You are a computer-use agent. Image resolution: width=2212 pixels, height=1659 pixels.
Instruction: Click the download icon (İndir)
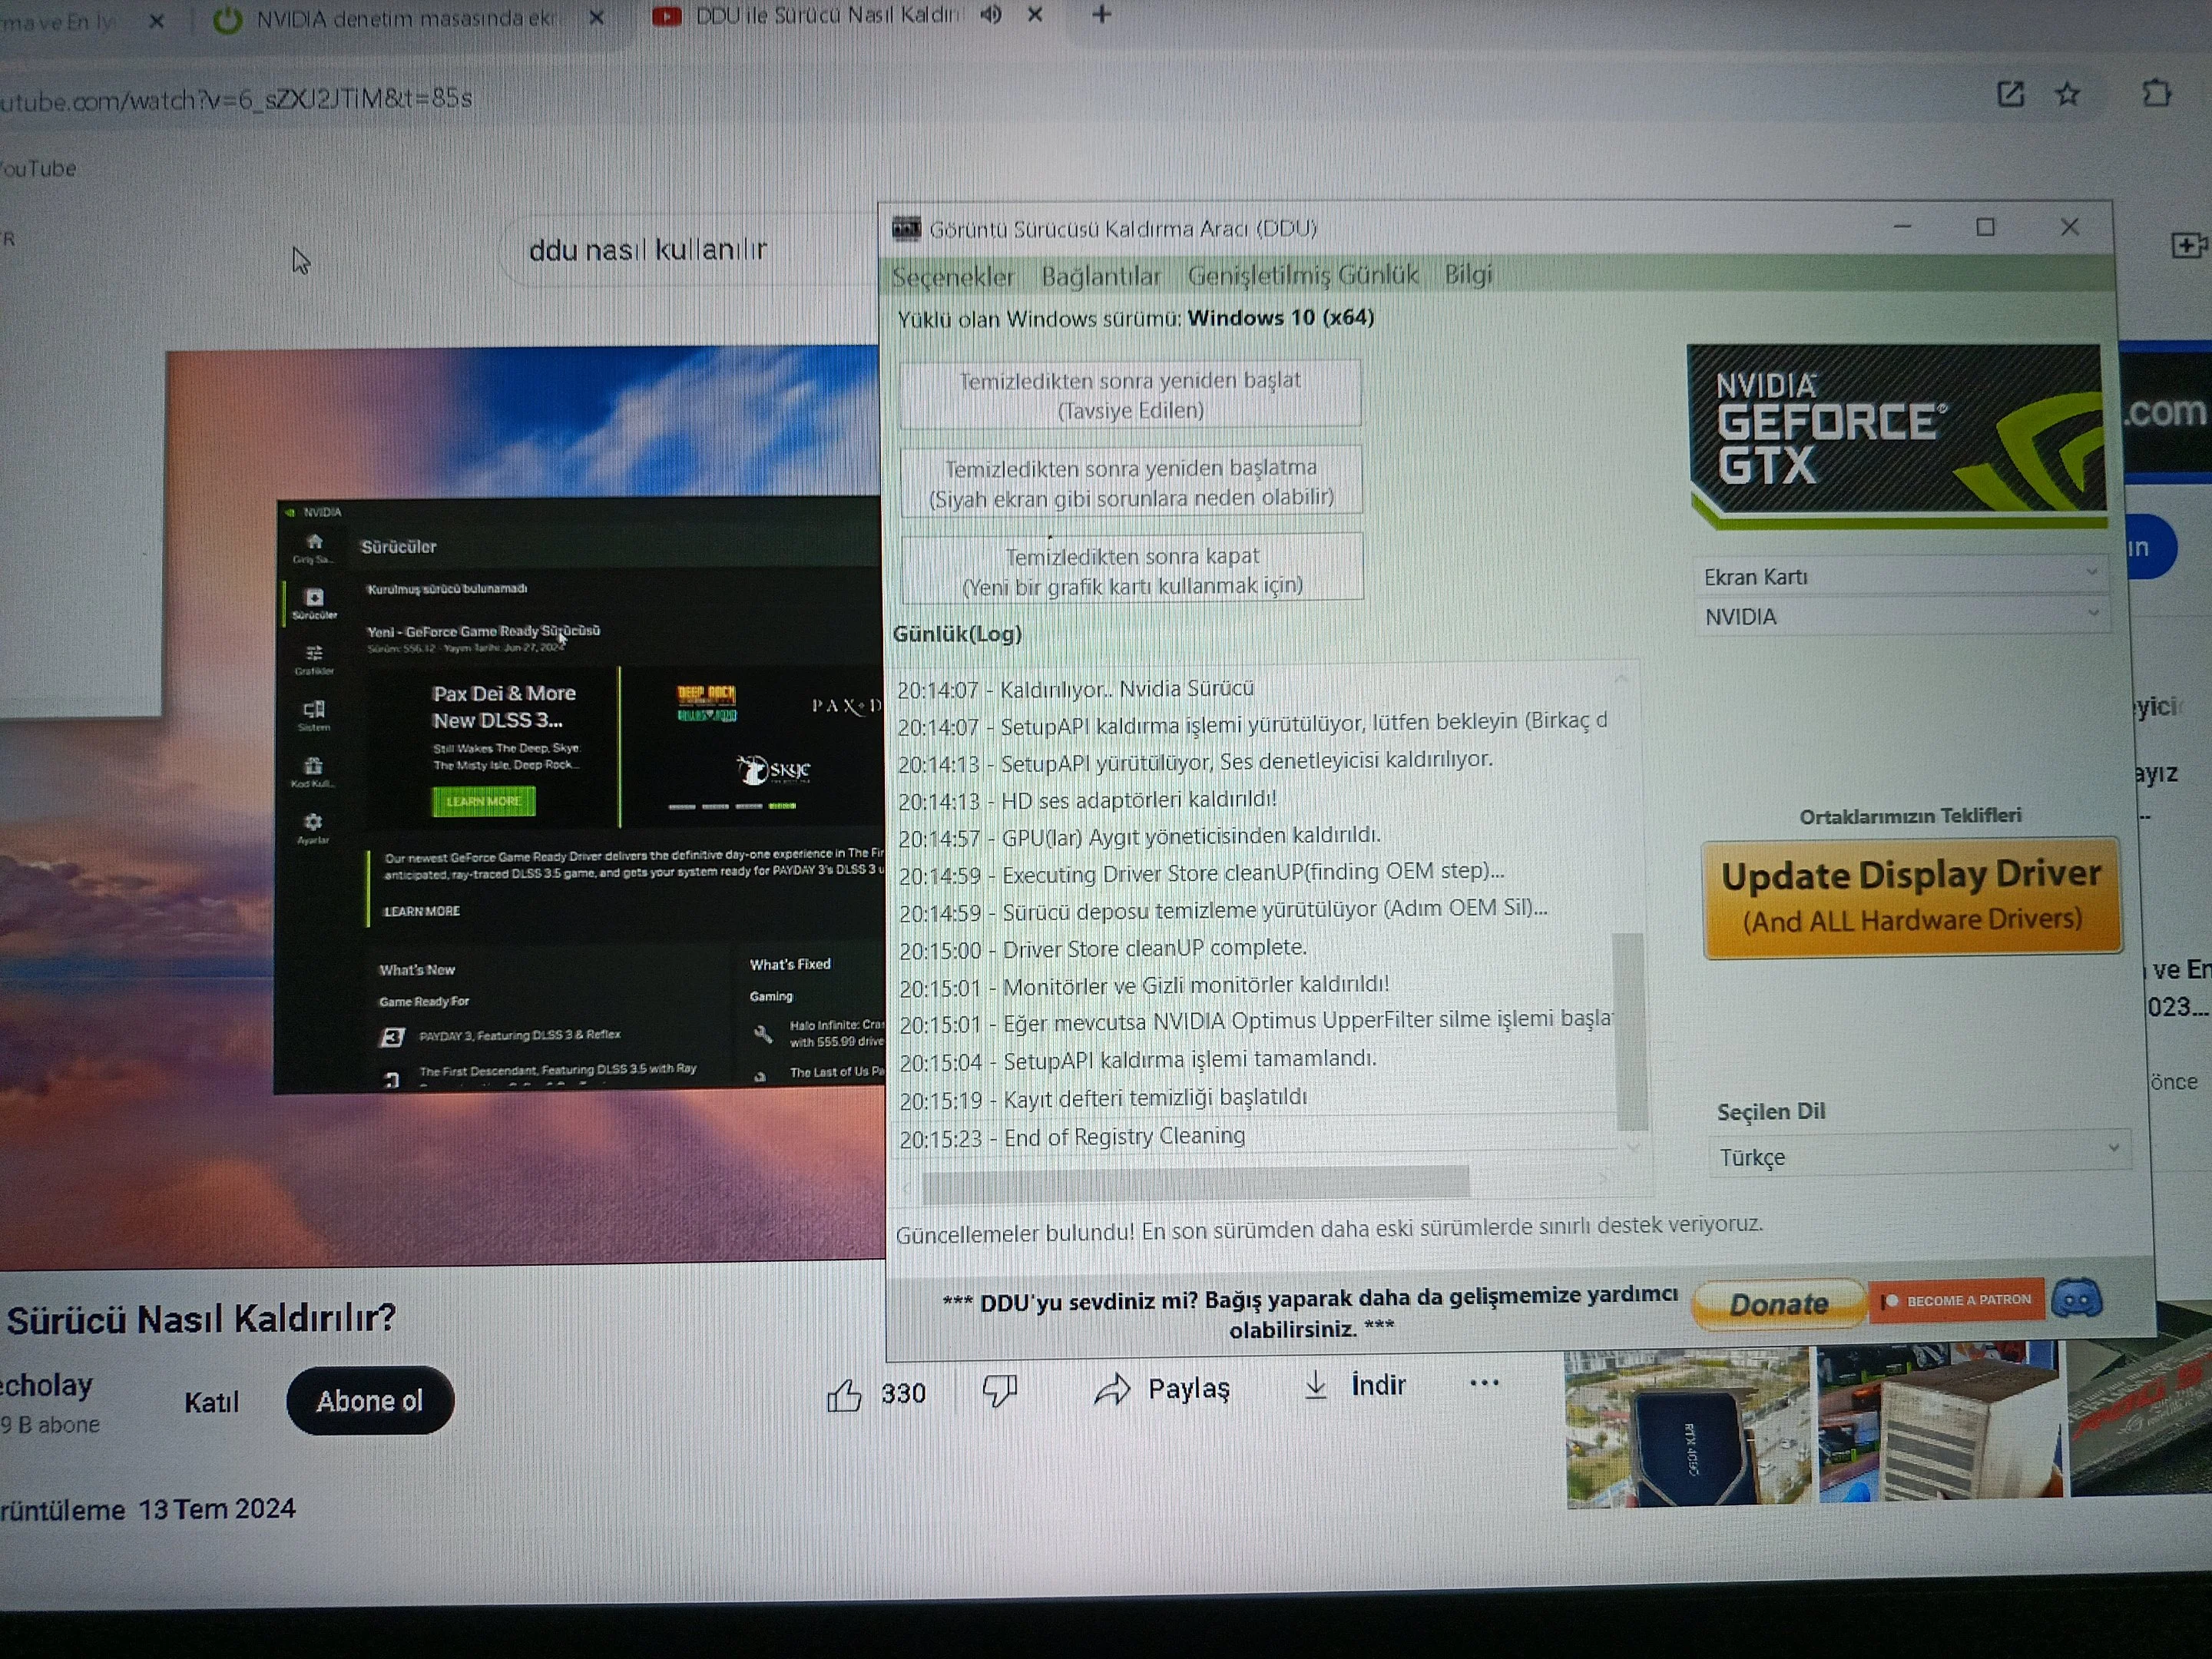click(x=1315, y=1385)
